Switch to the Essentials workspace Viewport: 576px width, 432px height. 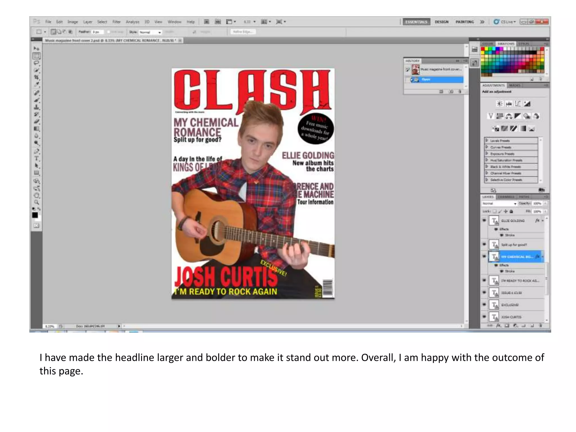[x=417, y=22]
